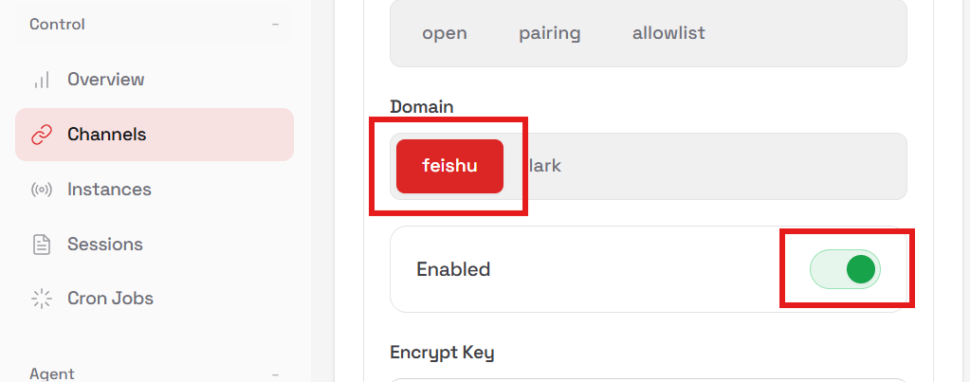Click the Channels link icon

pyautogui.click(x=41, y=135)
